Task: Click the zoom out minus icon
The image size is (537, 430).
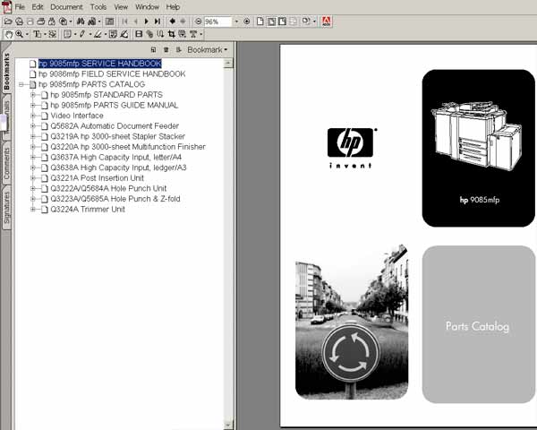Action: [x=199, y=21]
